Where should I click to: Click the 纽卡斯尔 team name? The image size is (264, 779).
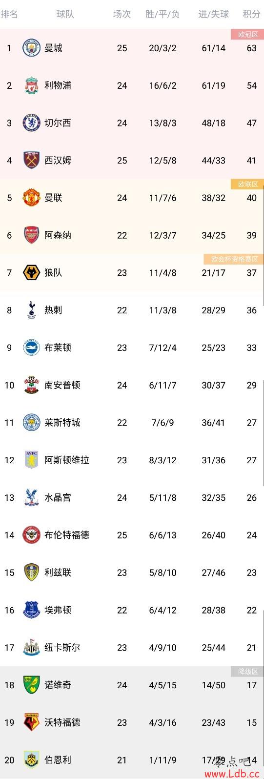(62, 647)
